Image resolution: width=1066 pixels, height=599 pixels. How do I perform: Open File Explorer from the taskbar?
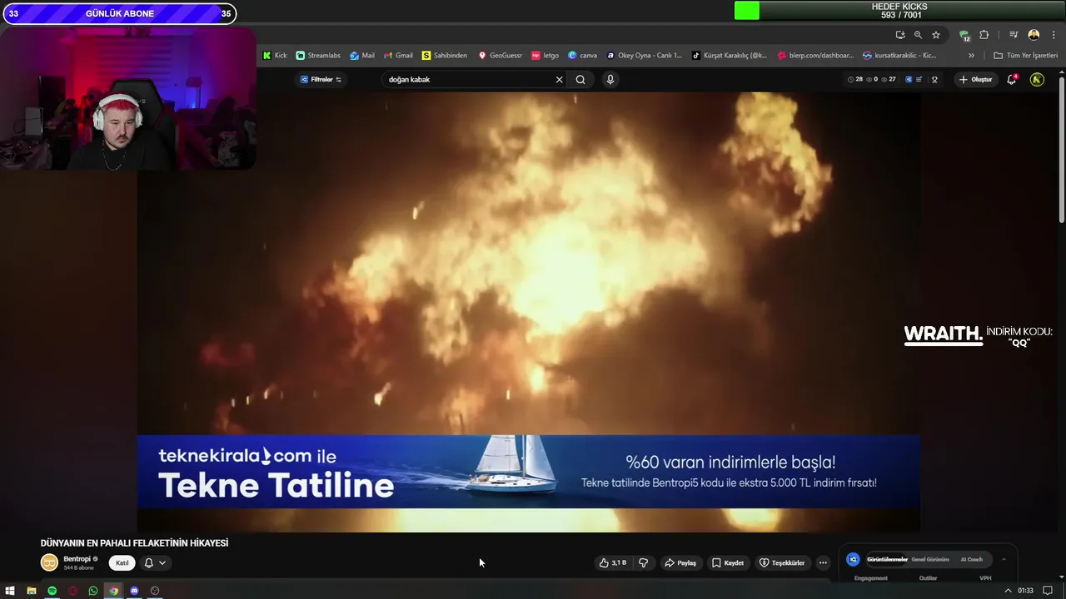pos(31,591)
